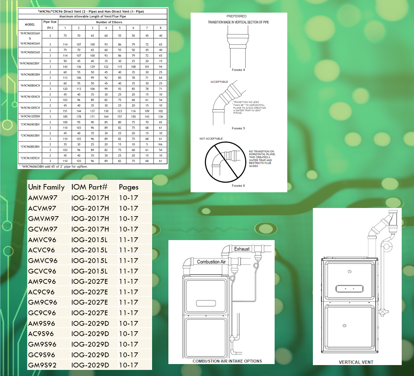Click the M9C960603BN upflow footnote text

55,167
